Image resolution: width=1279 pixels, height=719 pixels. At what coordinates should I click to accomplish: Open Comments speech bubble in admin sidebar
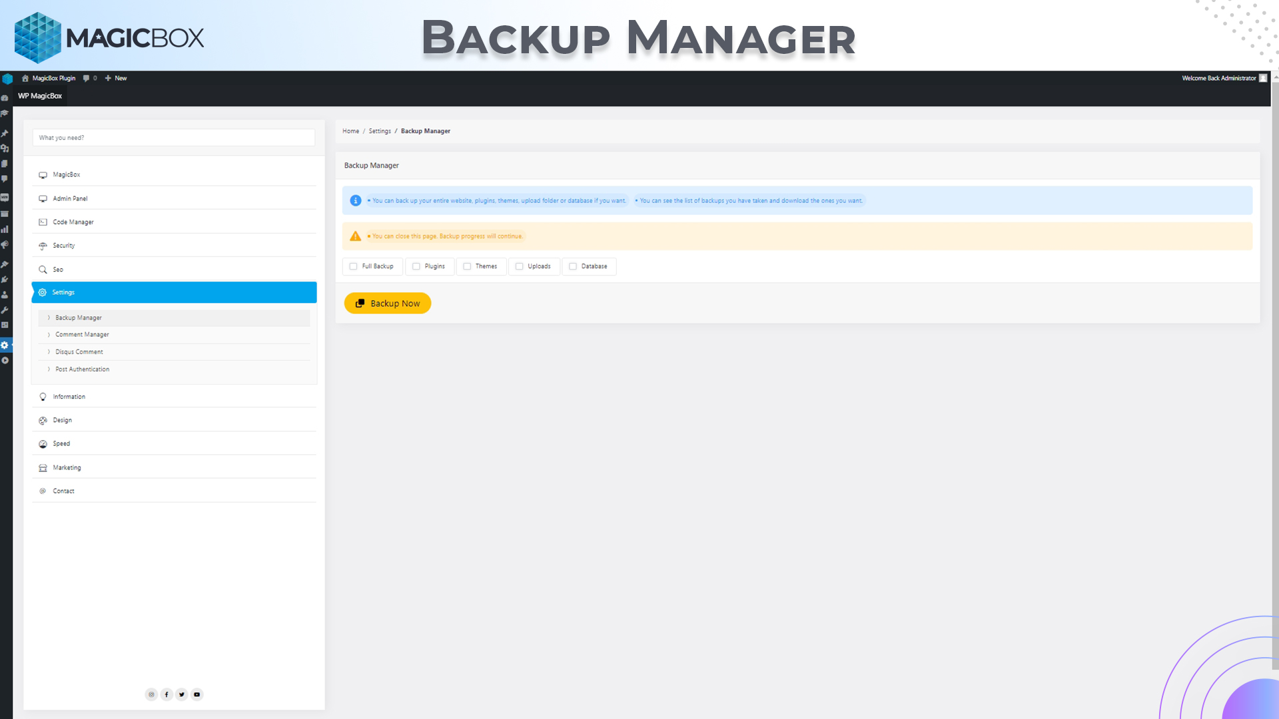click(x=5, y=179)
